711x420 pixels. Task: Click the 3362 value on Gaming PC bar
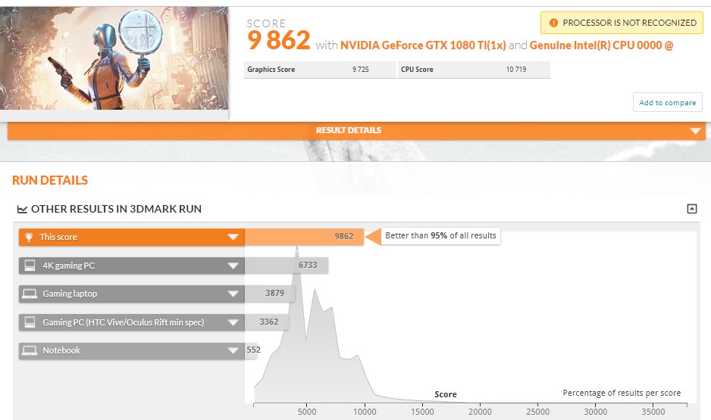pos(269,322)
